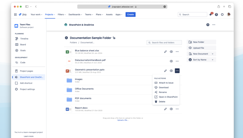Click the Upload a file link
The height and width of the screenshot is (138, 243).
(123, 120)
